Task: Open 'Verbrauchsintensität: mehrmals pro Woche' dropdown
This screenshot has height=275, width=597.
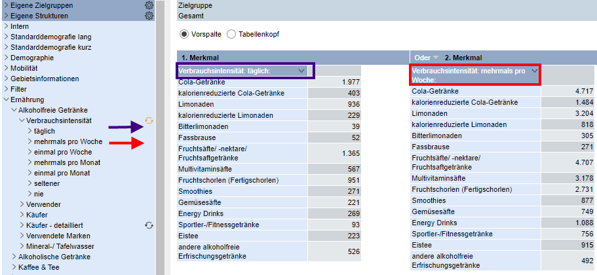Action: point(534,71)
